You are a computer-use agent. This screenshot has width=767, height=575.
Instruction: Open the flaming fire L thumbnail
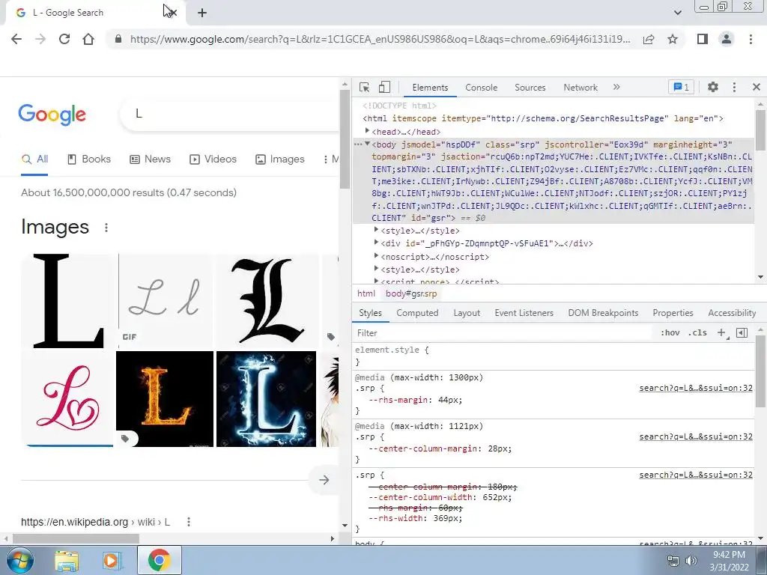coord(165,398)
